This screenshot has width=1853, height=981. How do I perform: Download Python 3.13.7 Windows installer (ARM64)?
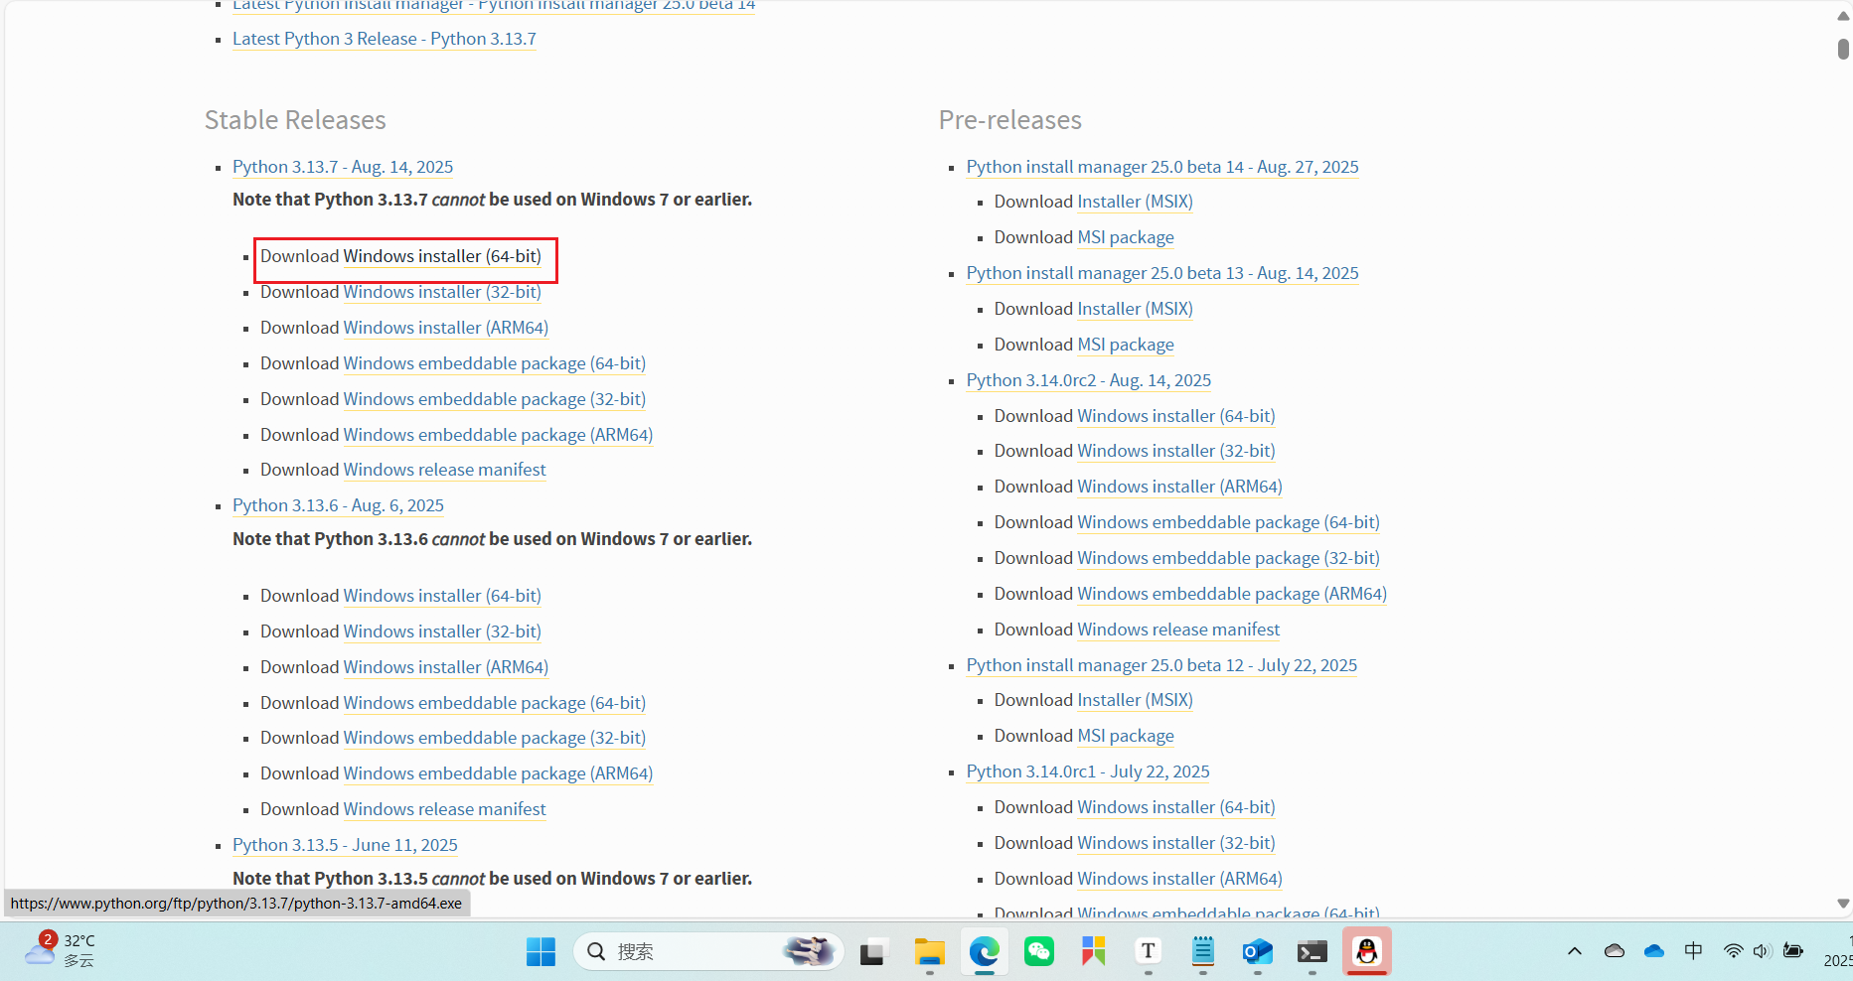[446, 328]
